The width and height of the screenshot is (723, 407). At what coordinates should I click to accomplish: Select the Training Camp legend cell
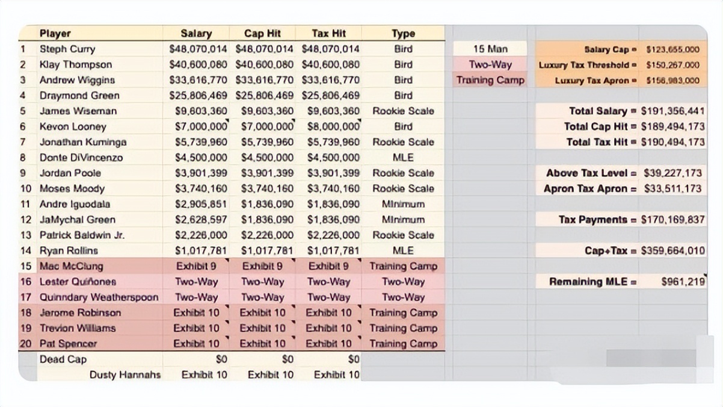(490, 80)
